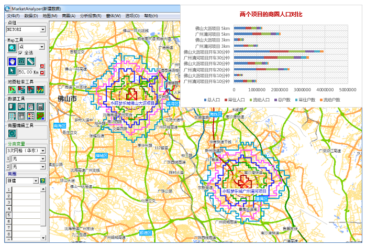This screenshot has width=366, height=245.
Task: Activate the hand pan tool
Action: click(x=12, y=61)
